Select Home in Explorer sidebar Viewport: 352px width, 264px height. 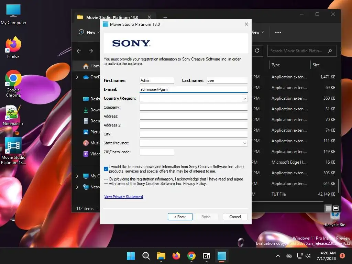[x=91, y=66]
